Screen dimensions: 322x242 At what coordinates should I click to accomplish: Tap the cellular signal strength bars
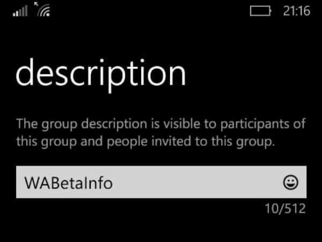[20, 11]
